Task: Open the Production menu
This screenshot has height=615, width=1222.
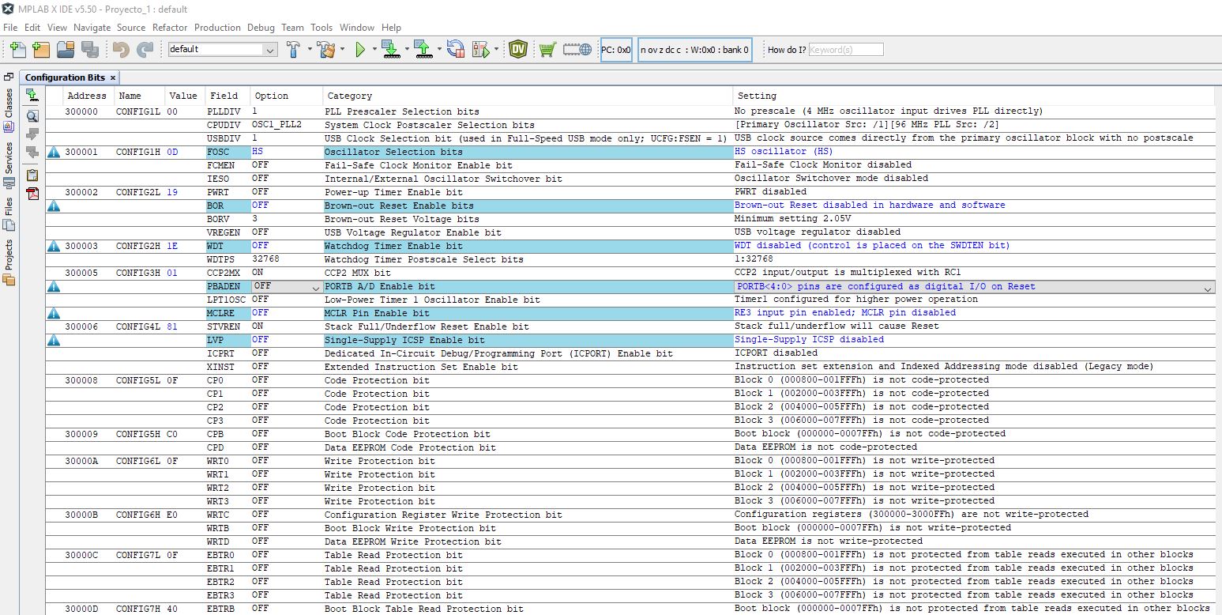Action: tap(217, 27)
